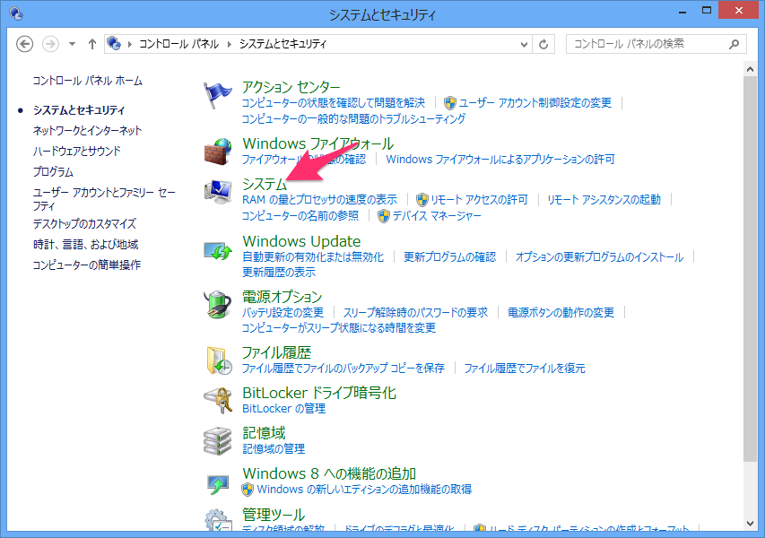The width and height of the screenshot is (765, 538).
Task: Select システムとセキュリティ in the breadcrumb
Action: [283, 44]
